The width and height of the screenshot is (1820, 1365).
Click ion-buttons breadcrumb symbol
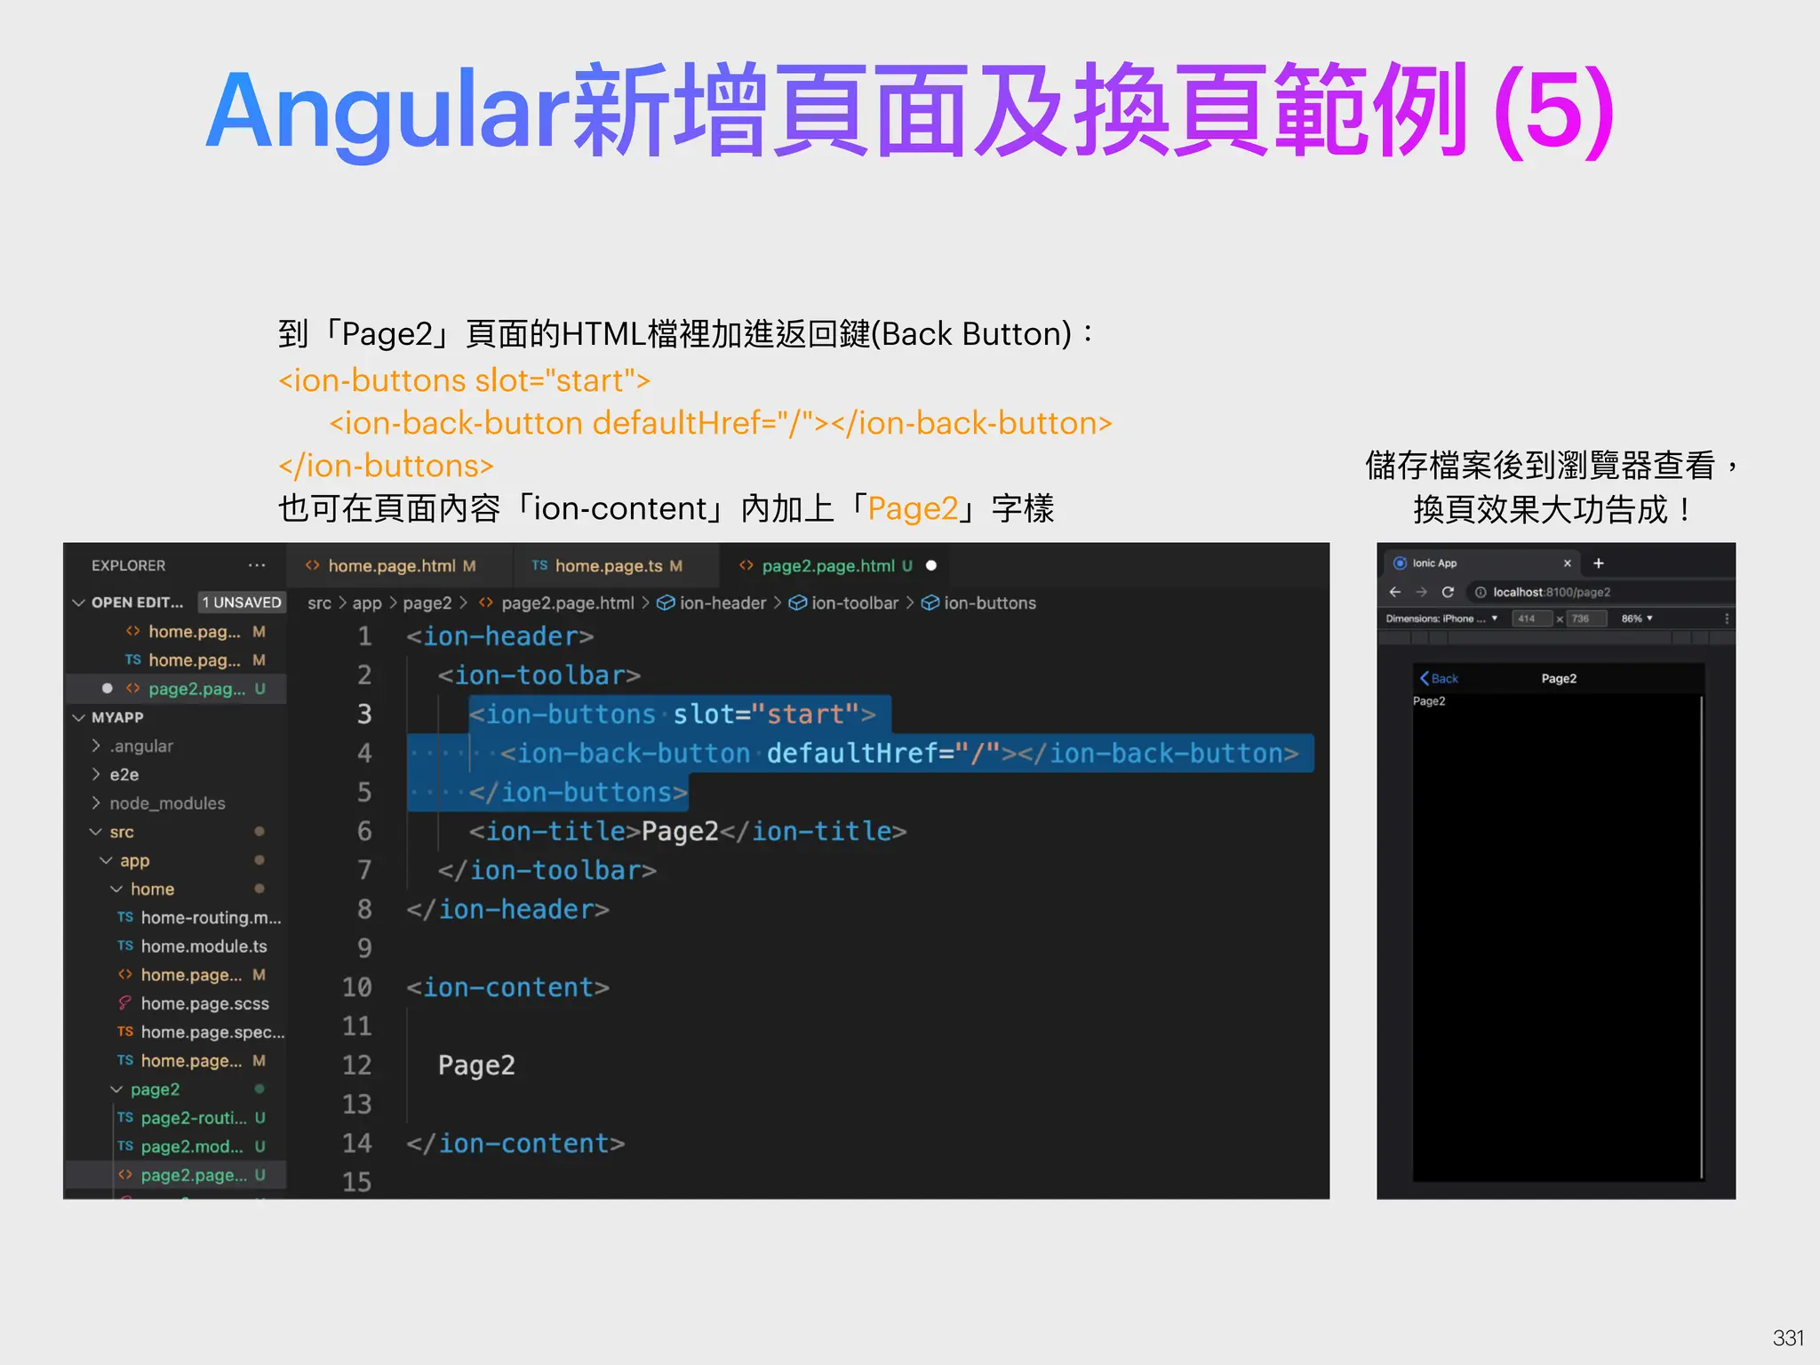pos(978,603)
